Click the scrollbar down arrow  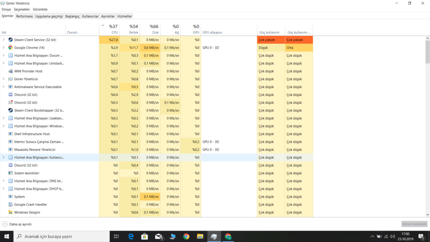(x=428, y=215)
